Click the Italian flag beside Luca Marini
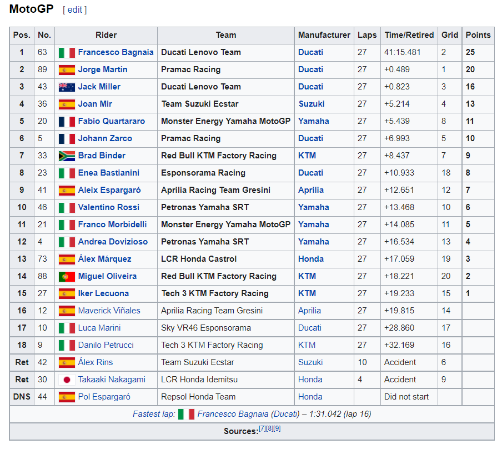502x449 pixels. click(67, 328)
